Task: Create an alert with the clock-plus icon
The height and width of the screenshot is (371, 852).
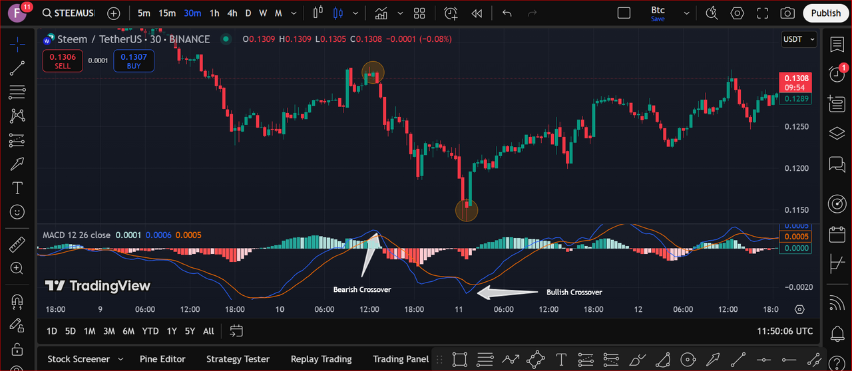Action: point(451,13)
